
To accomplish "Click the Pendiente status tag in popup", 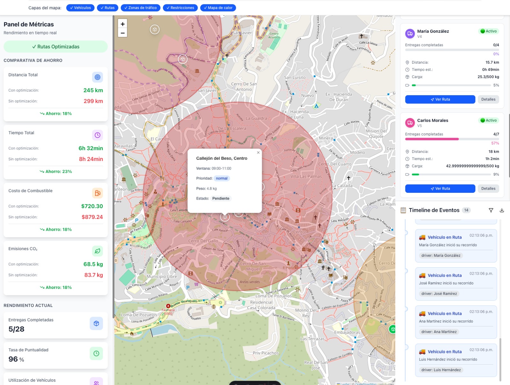I will (221, 198).
